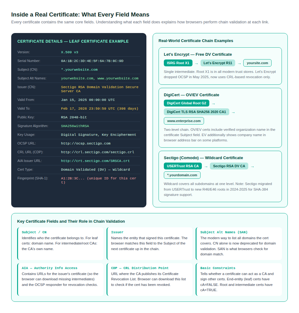Viewport: 299px width, 313px height.
Task: Click the Certificate Details panel heading
Action: coord(73,41)
